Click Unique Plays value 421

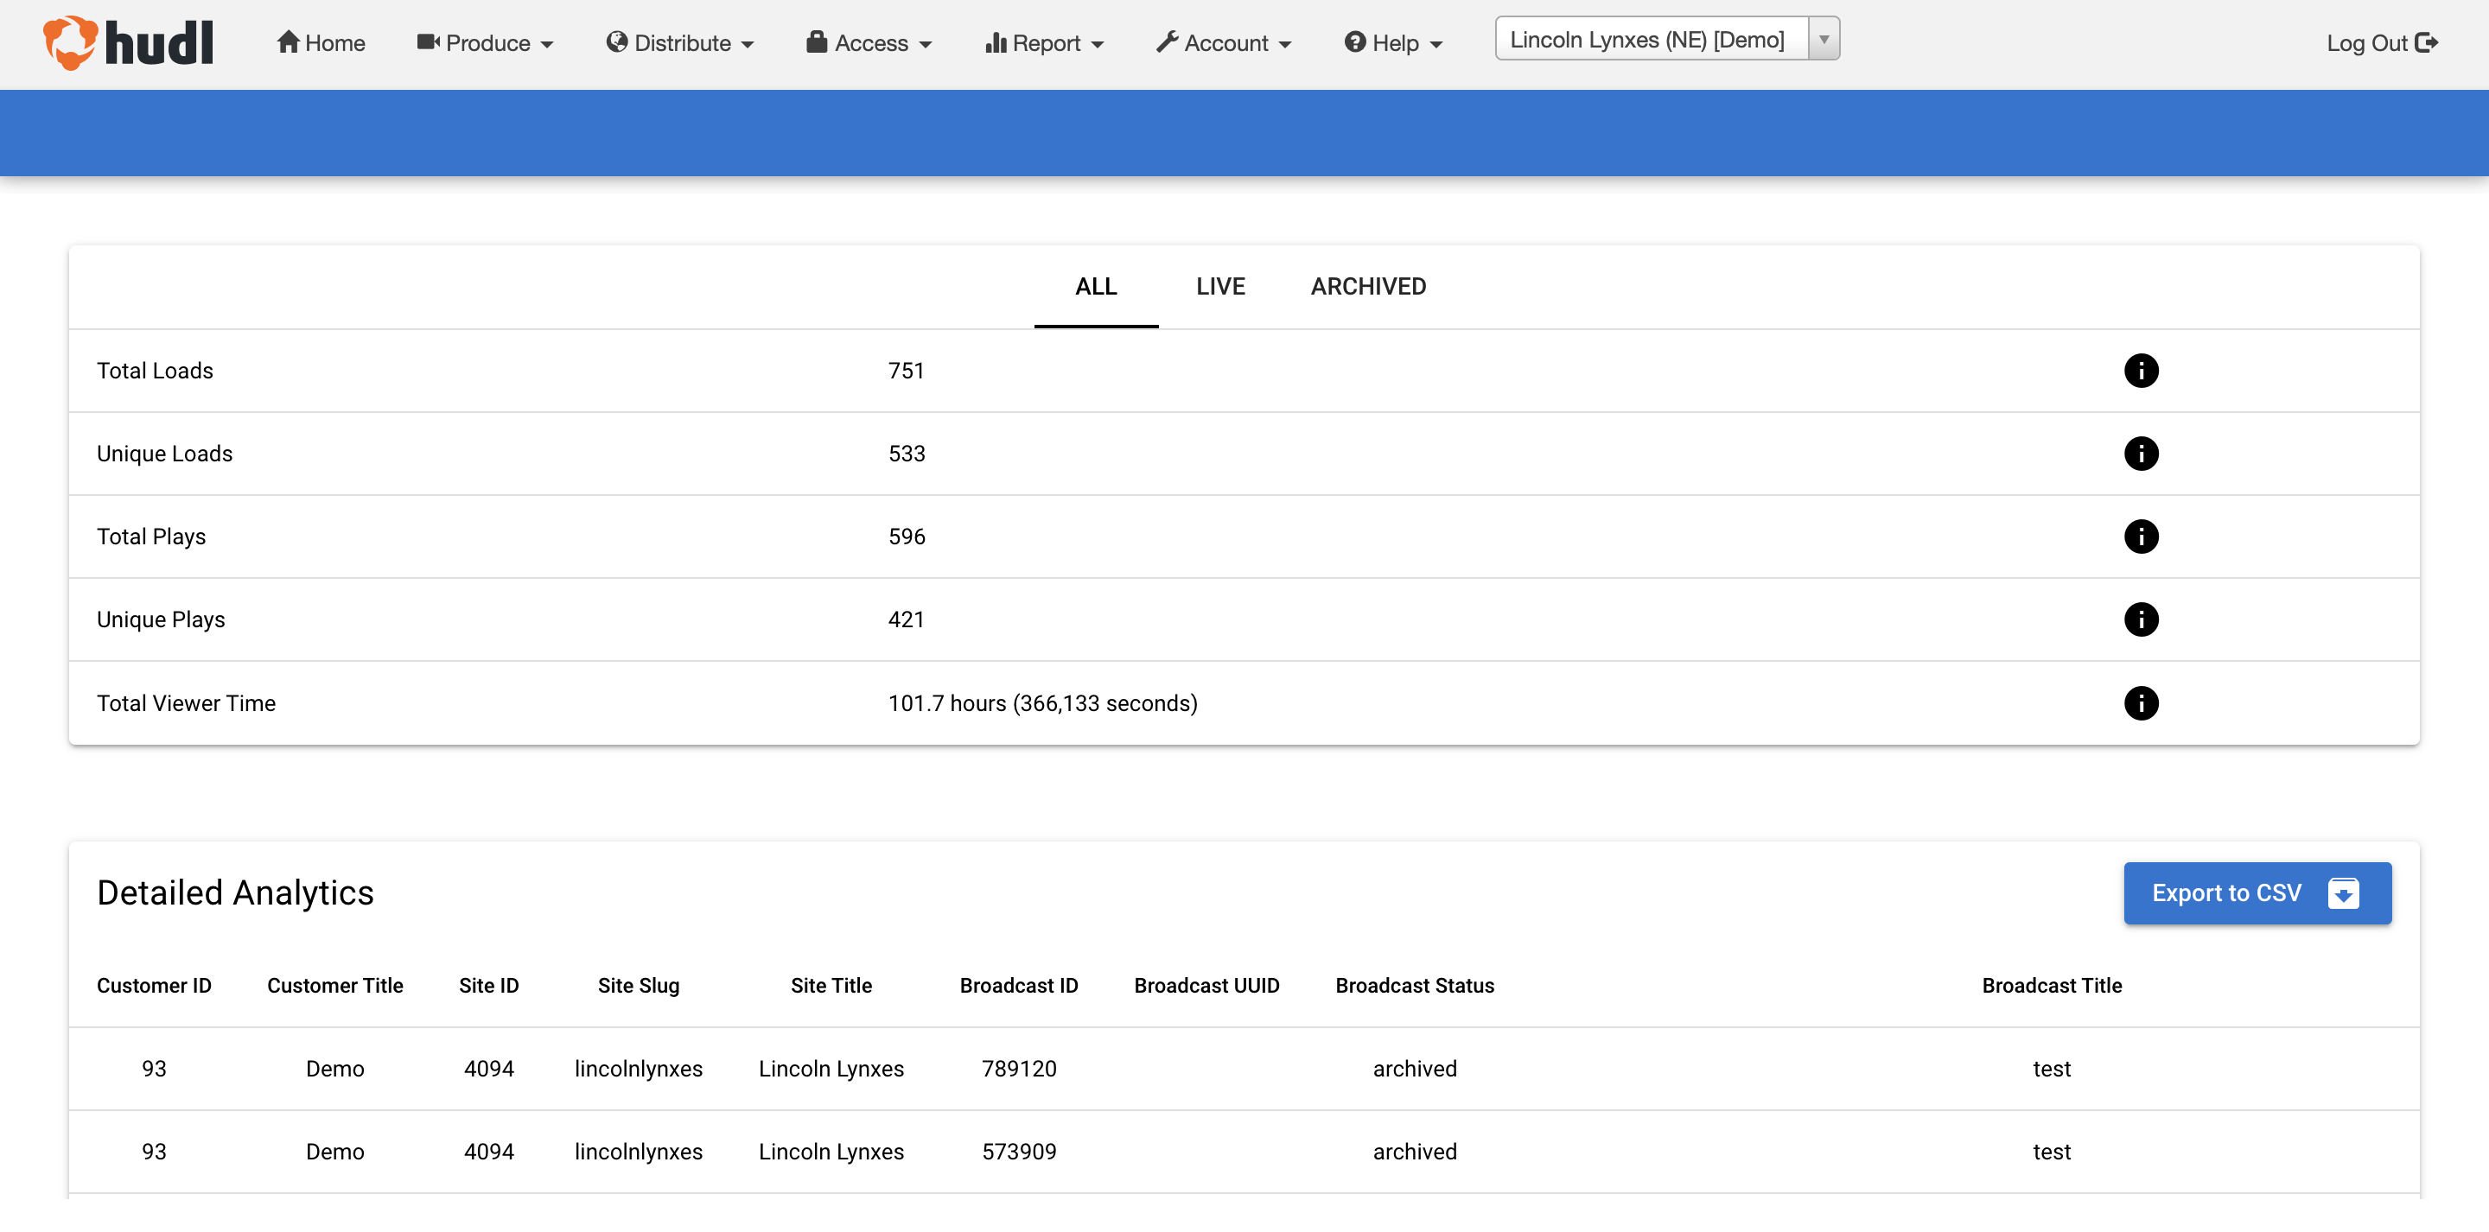click(907, 619)
